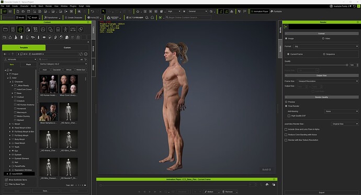Expand the Project tree node
Image resolution: width=361 pixels, height=195 pixels.
(7, 74)
